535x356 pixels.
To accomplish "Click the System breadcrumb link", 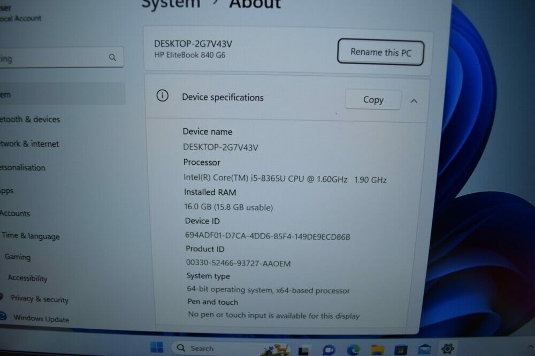I will tap(171, 3).
